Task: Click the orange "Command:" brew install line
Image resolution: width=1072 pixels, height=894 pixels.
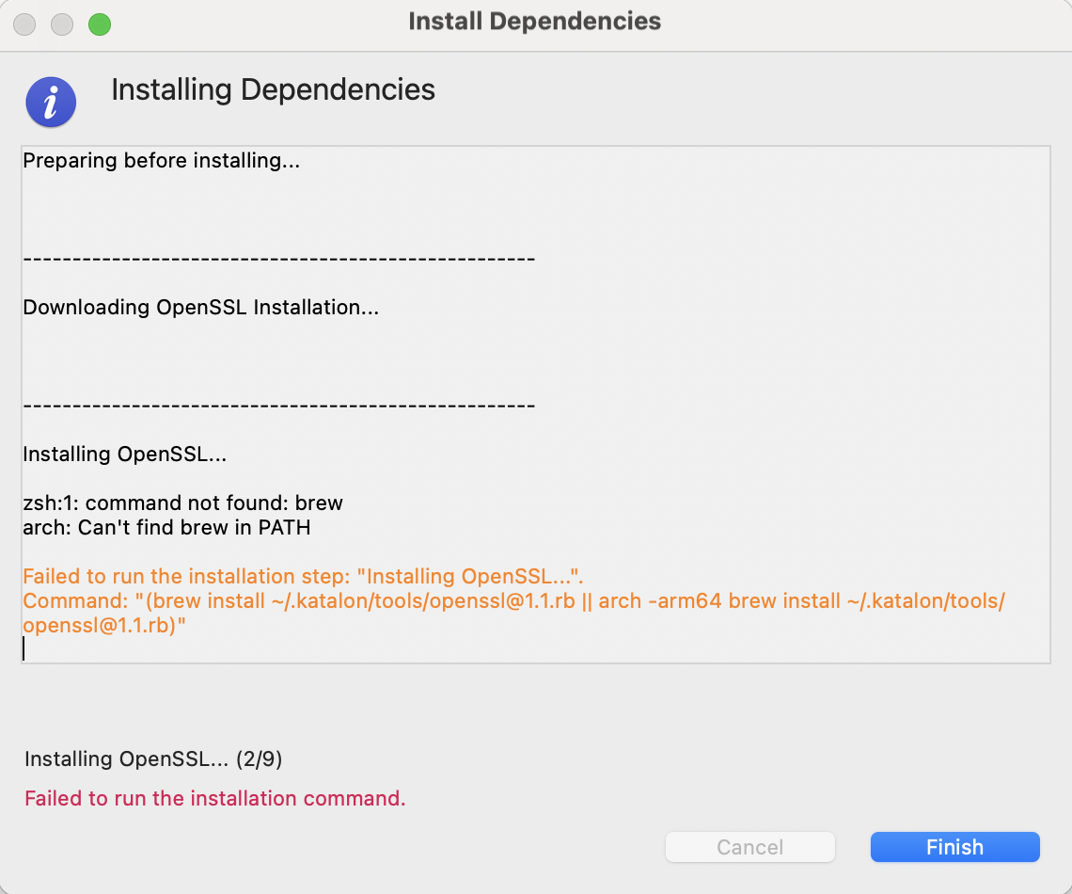Action: pyautogui.click(x=512, y=601)
